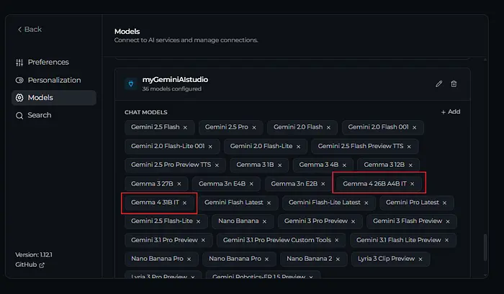Remove the Gemma 4 31B IT chip
This screenshot has height=294, width=504.
(184, 203)
